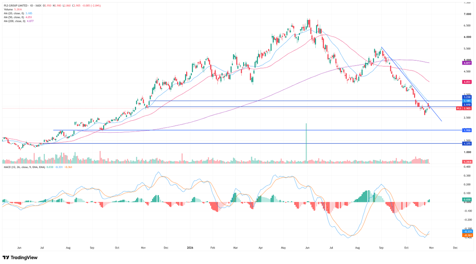Click the 2.970 badge on the price scale
The image size is (476, 264).
466,104
